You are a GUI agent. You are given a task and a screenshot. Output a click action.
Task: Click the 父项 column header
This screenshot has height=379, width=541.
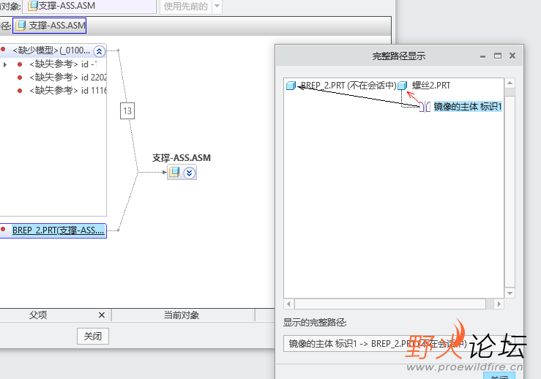click(38, 315)
